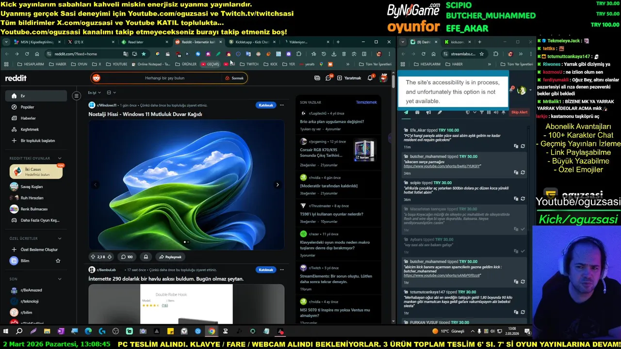Upvote the Windows 11 wallpaper post

[93, 257]
